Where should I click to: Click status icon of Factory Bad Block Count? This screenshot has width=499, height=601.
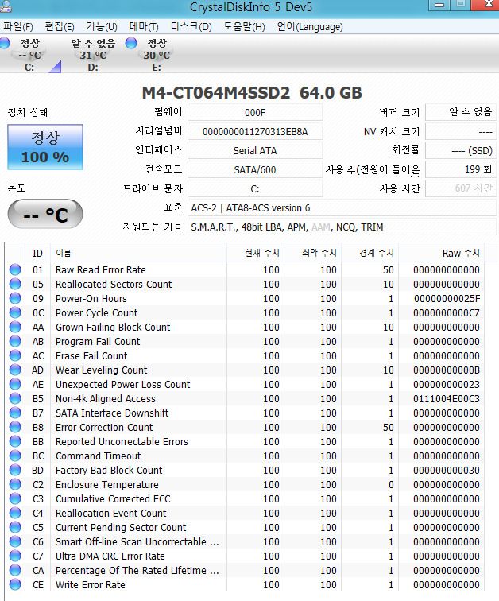coord(15,470)
